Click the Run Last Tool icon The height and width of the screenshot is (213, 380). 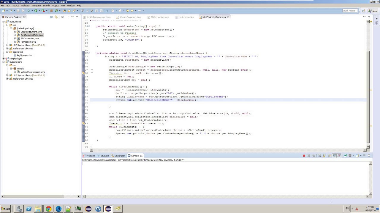tap(43, 11)
